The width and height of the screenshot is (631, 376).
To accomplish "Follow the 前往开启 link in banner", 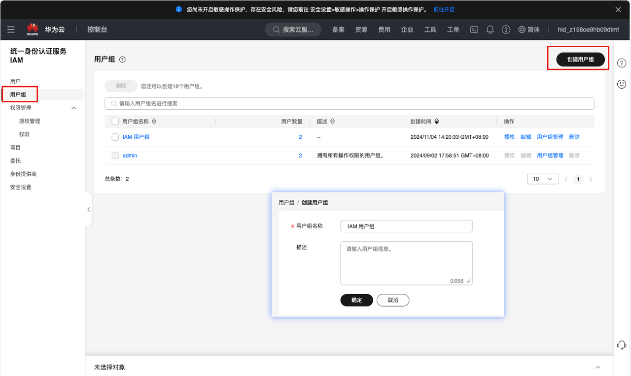I will 444,9.
